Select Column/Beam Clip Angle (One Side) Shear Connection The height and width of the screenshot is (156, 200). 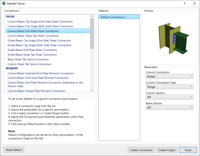click(x=40, y=22)
